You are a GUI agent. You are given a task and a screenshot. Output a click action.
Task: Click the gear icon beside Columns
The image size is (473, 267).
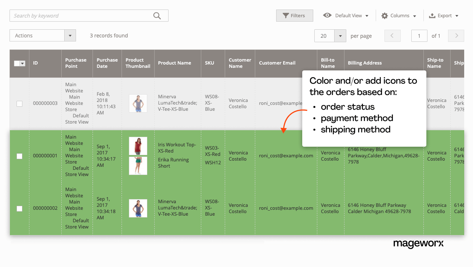384,15
